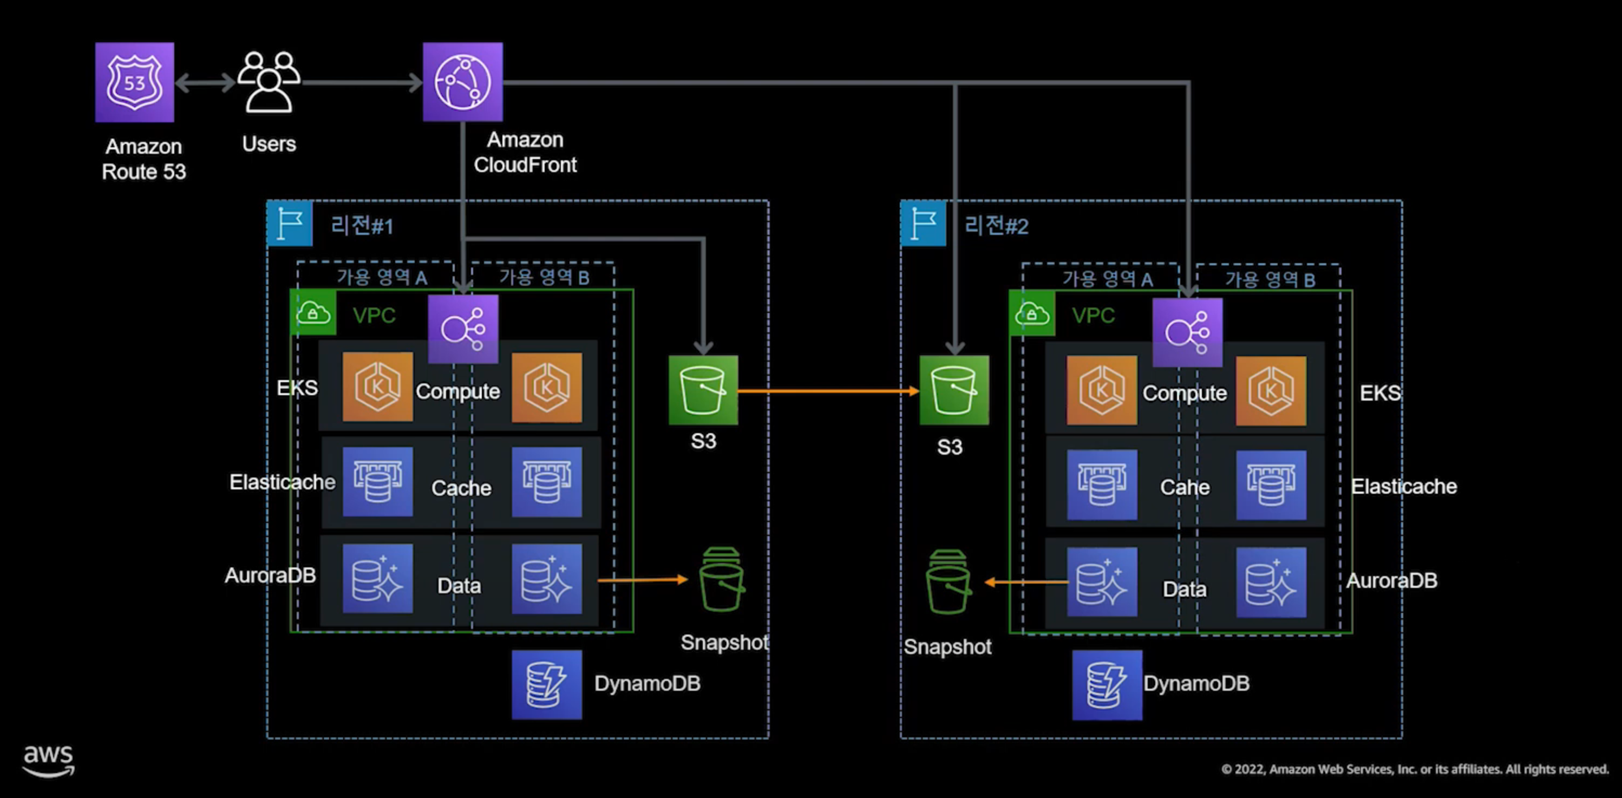Click 'AuroraDB' label left of Region #1
The height and width of the screenshot is (798, 1622).
270,575
